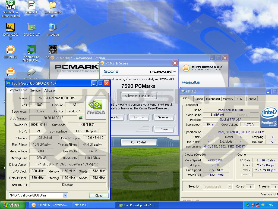
Task: Click the Core Speed value 4728.3 MHz
Action: click(216, 160)
